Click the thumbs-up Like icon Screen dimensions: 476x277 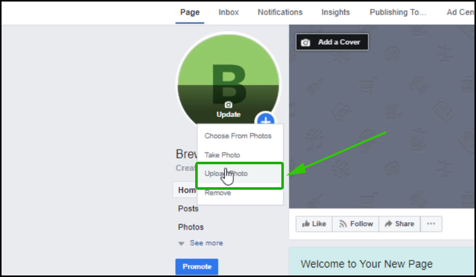[x=306, y=224]
